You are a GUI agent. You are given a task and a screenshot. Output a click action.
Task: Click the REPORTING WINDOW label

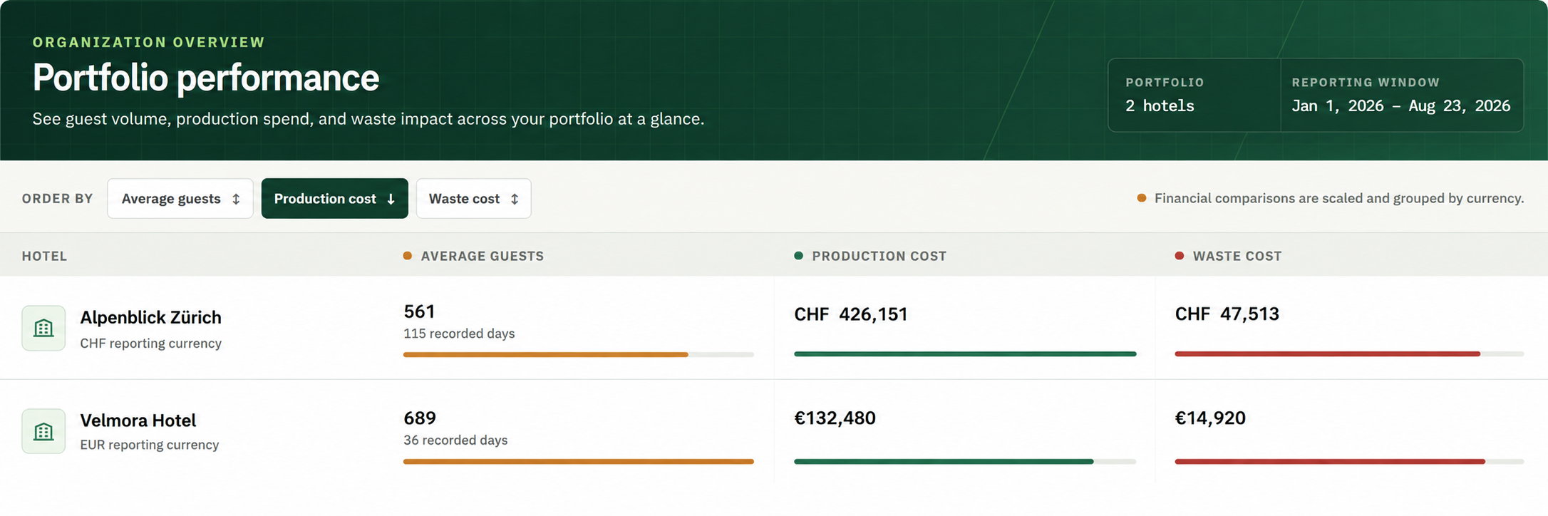(x=1366, y=83)
